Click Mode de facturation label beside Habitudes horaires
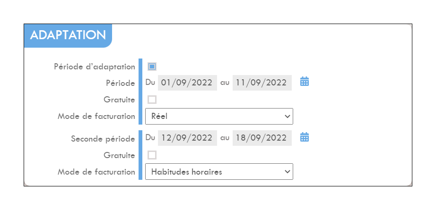Viewport: 436px width, 210px height. click(x=96, y=172)
